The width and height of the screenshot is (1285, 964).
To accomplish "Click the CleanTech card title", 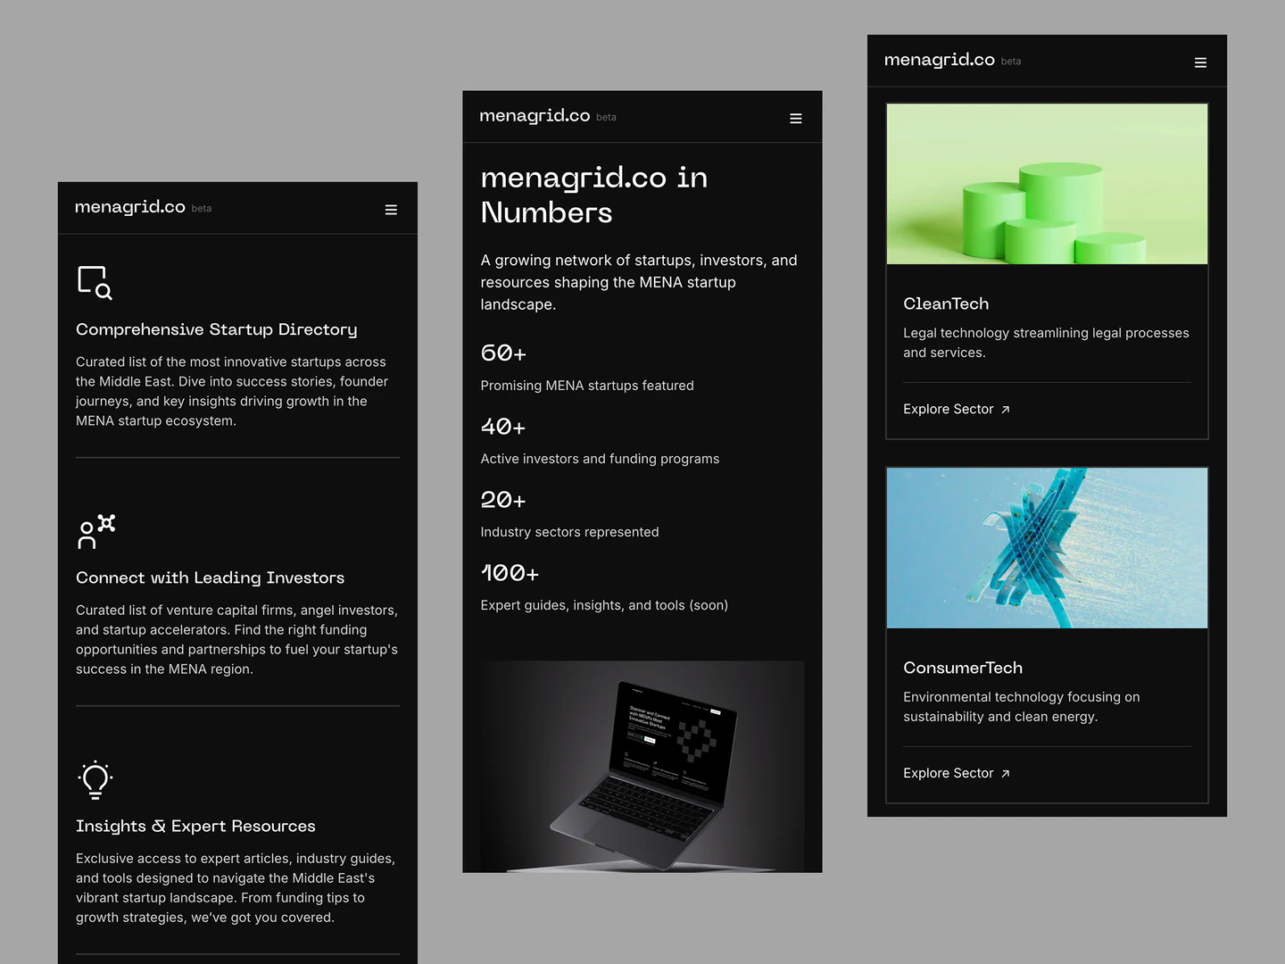I will 946,303.
